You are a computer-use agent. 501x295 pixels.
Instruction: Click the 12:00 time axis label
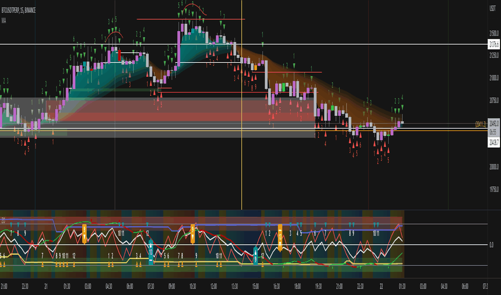[213, 286]
